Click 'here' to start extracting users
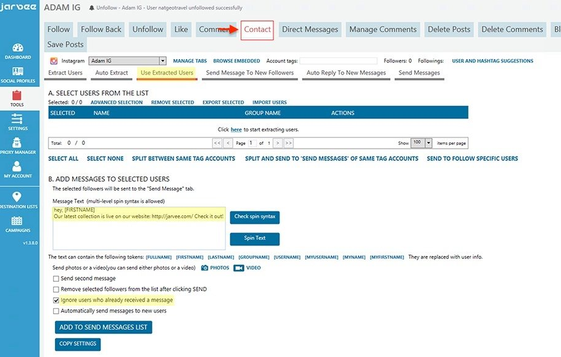Screen dimensions: 561x357 (236, 129)
